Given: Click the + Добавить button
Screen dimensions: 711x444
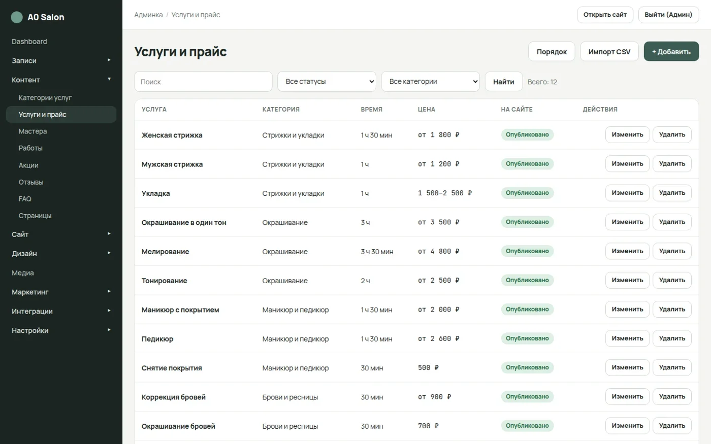Looking at the screenshot, I should click(x=671, y=52).
